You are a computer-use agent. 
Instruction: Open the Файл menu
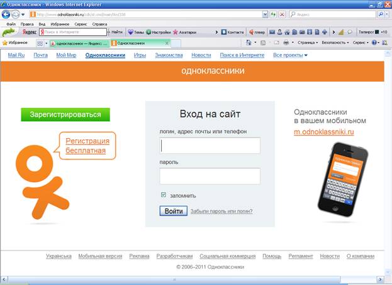[11, 24]
